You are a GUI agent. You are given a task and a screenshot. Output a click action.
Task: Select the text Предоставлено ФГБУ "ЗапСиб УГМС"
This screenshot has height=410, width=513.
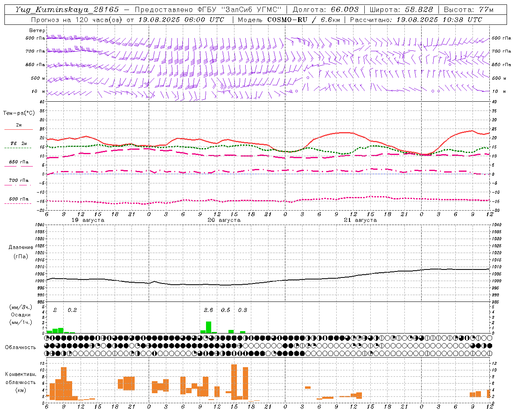[x=208, y=10]
